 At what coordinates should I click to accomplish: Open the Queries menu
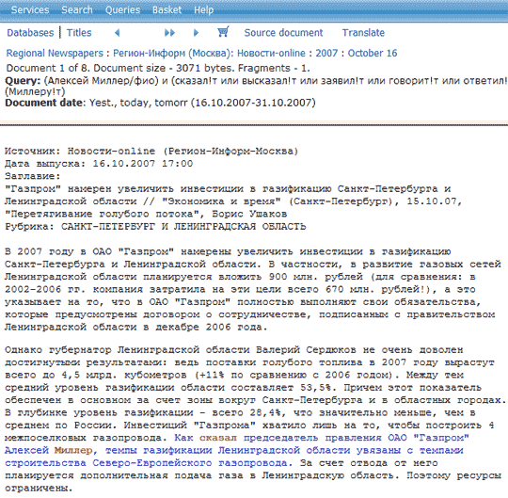[122, 10]
